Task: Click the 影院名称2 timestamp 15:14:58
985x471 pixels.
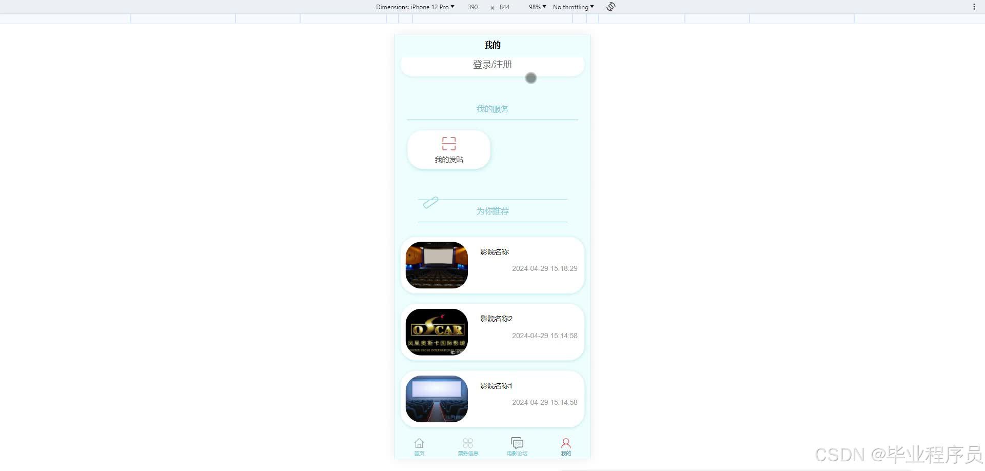Action: [545, 336]
